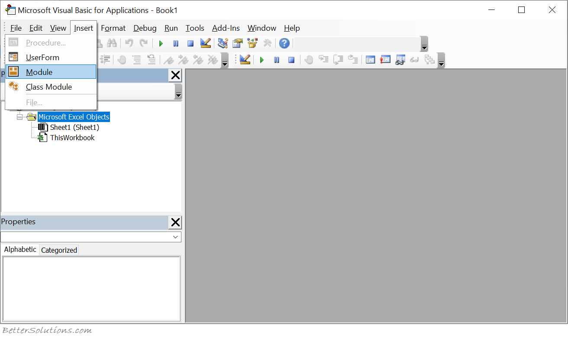Select Sheet1 (Sheet1) in the project tree
This screenshot has height=338, width=568.
click(x=74, y=127)
